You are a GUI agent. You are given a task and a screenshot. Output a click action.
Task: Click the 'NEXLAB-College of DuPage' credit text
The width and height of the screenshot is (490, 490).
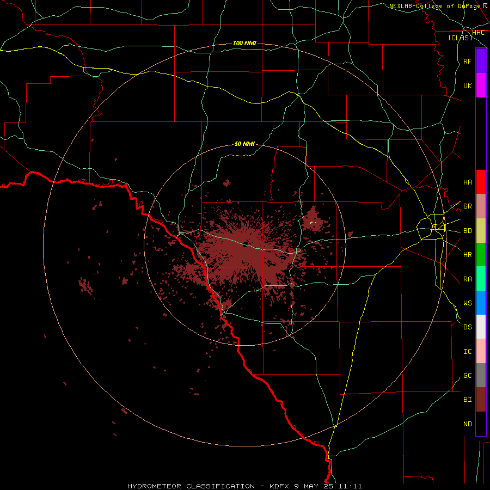434,6
